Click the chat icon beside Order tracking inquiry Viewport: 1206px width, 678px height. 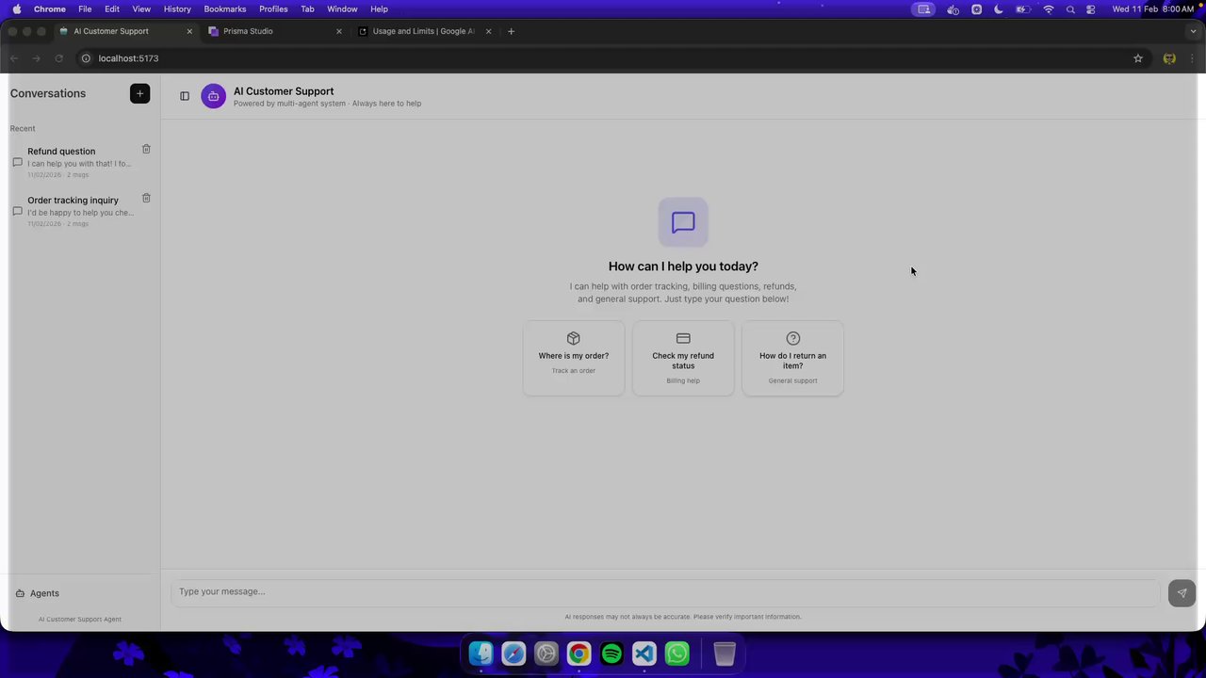pyautogui.click(x=17, y=211)
